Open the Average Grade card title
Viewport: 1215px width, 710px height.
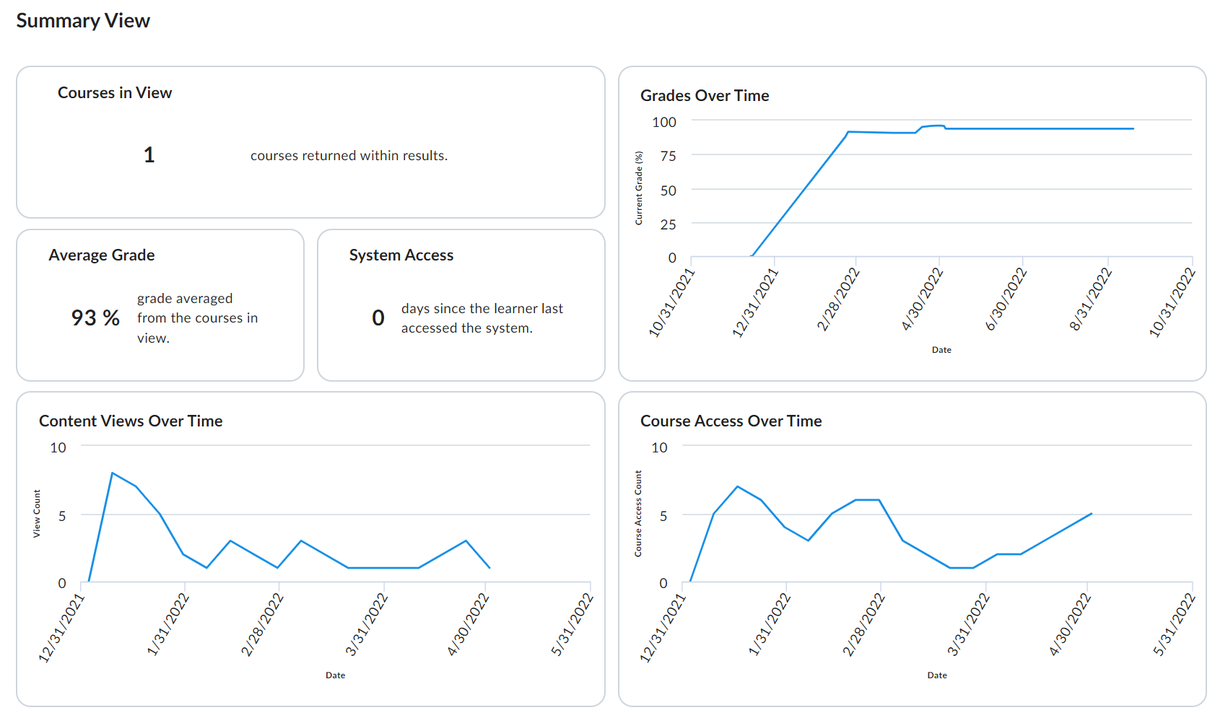pos(102,255)
